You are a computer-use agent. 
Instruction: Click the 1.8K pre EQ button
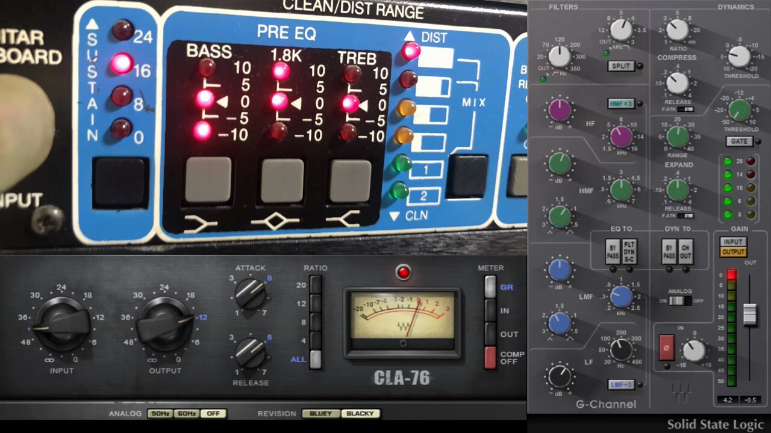pyautogui.click(x=281, y=180)
